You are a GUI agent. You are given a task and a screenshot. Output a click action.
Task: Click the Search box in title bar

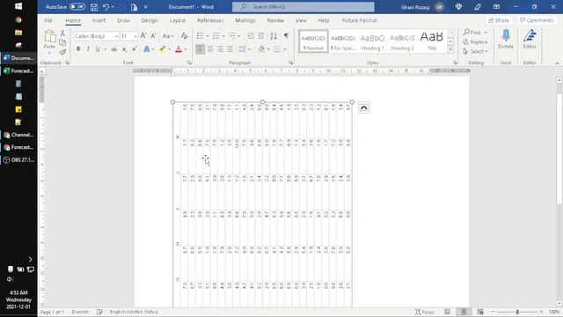303,7
